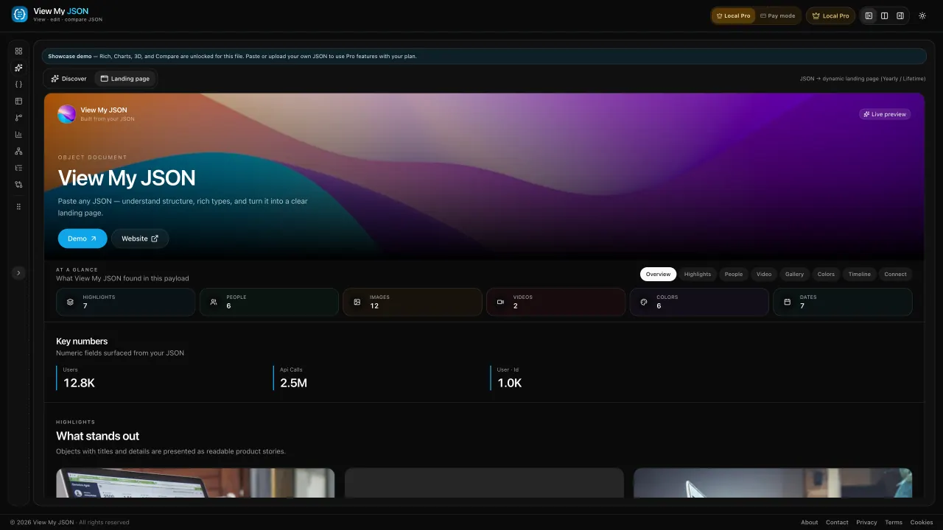
Task: Click the "What stands out" heading
Action: tap(97, 436)
